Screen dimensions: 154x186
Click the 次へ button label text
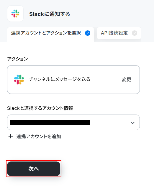(x=34, y=169)
